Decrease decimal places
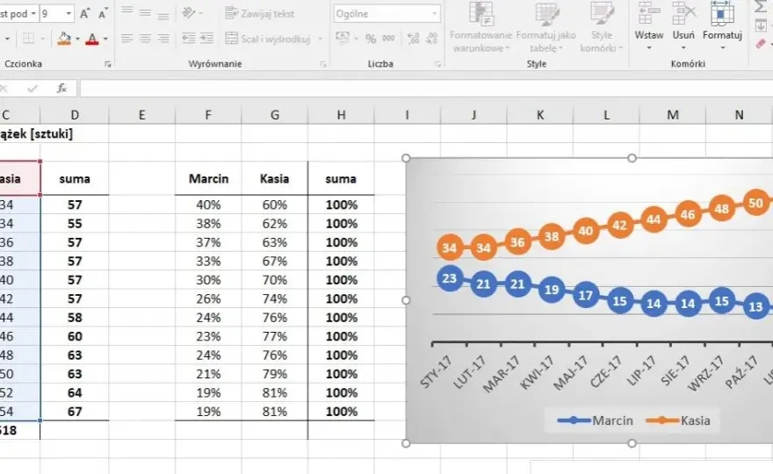This screenshot has height=474, width=773. pyautogui.click(x=432, y=39)
